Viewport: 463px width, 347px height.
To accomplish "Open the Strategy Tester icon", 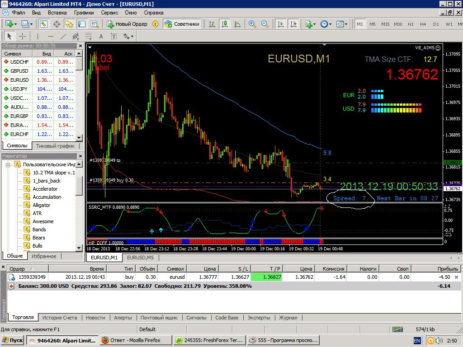I will [95, 24].
